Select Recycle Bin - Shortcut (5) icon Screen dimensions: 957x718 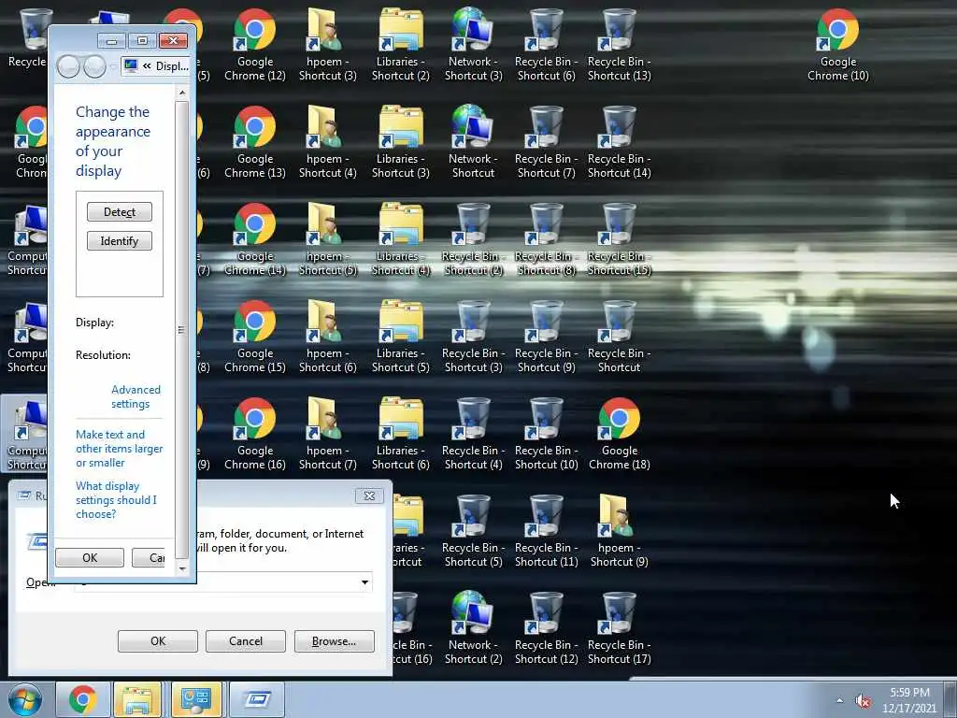pos(473,531)
